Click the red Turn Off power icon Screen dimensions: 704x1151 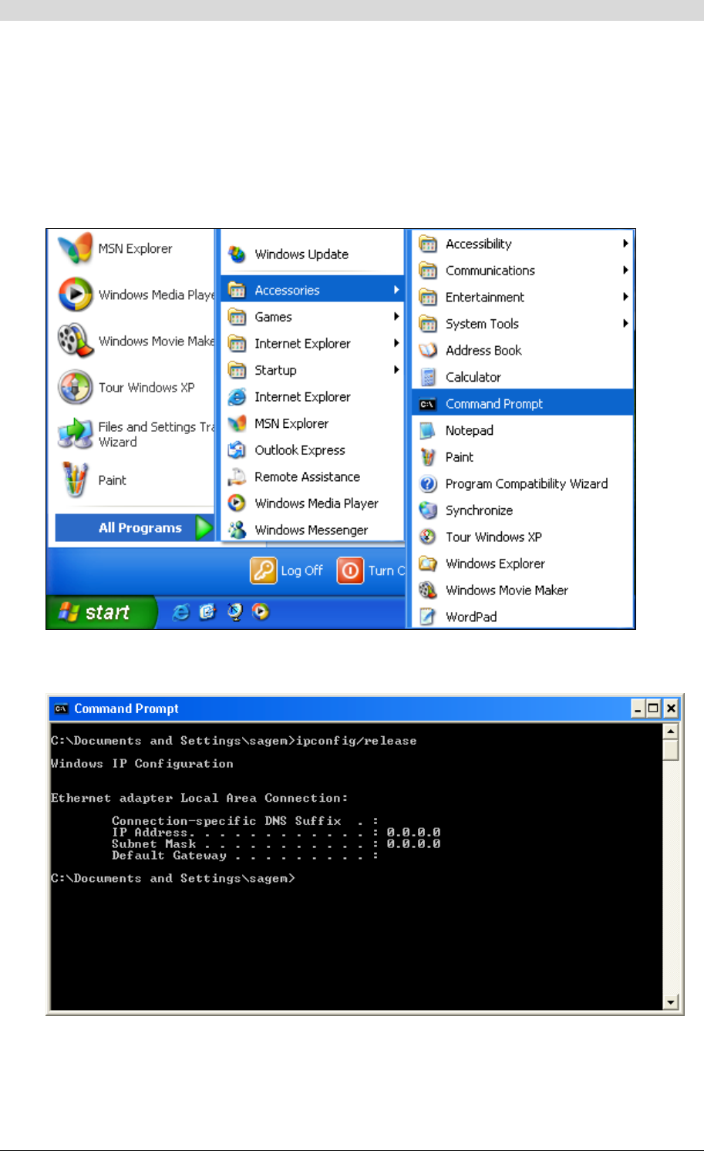[350, 570]
